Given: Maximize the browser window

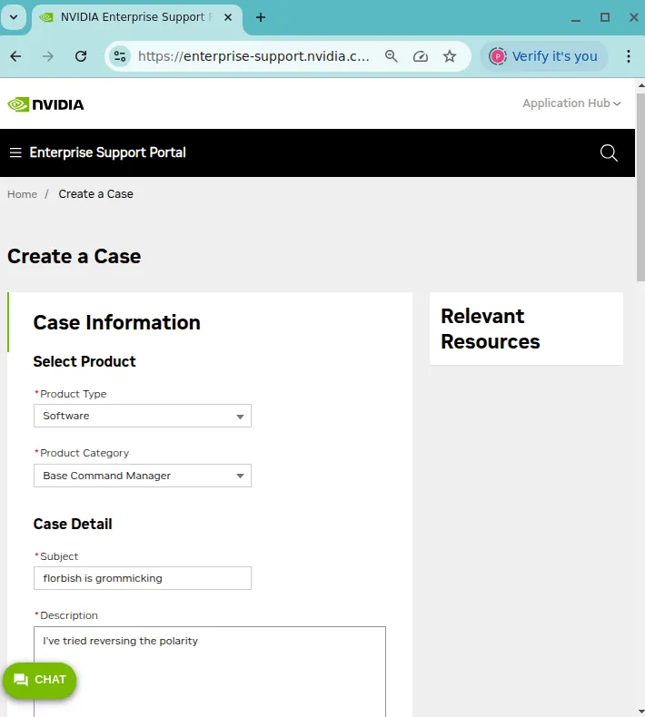Looking at the screenshot, I should 605,17.
